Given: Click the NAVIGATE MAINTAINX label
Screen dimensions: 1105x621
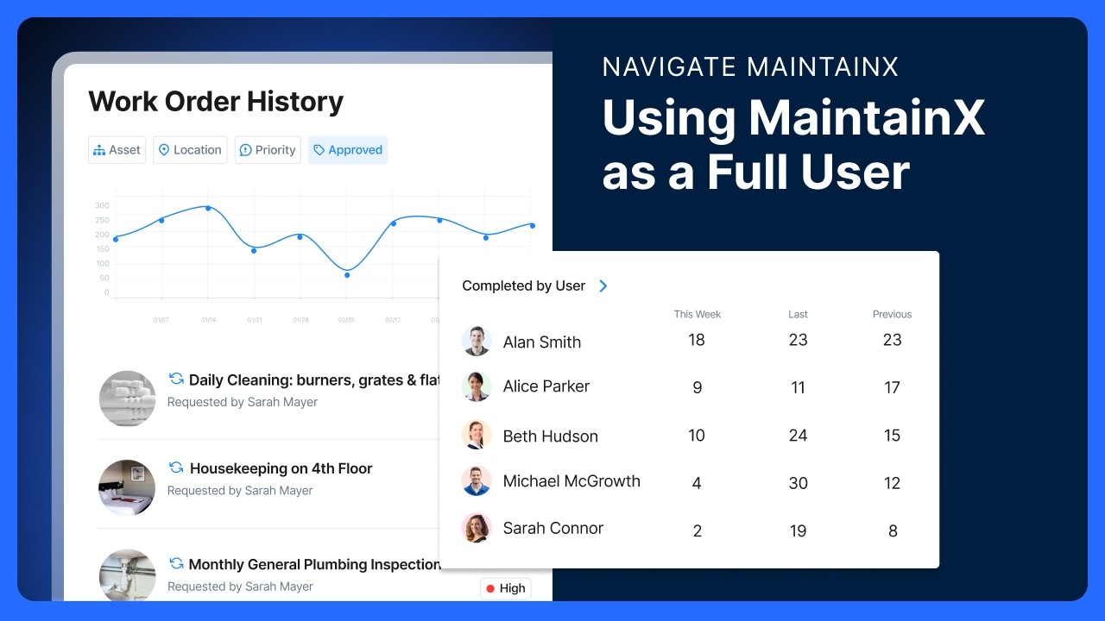Looking at the screenshot, I should click(750, 66).
